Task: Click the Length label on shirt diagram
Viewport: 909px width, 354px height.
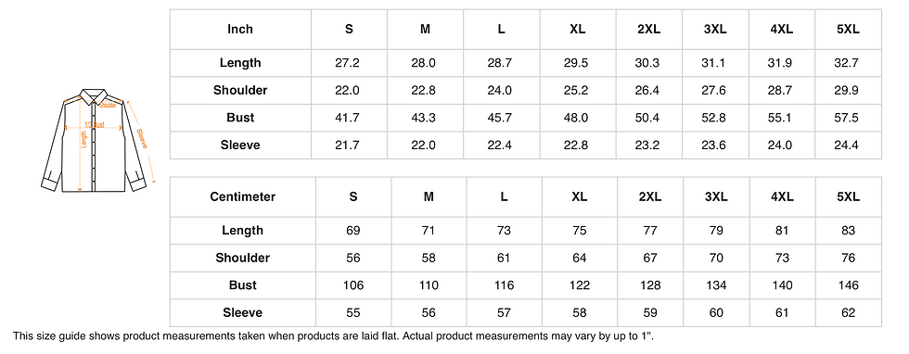Action: [84, 139]
